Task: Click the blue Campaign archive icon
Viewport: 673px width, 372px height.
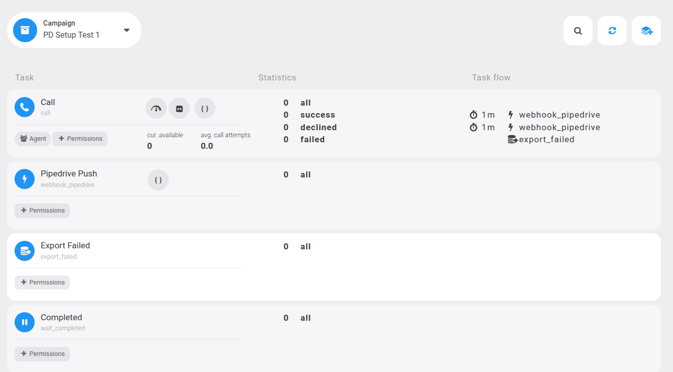Action: point(25,30)
